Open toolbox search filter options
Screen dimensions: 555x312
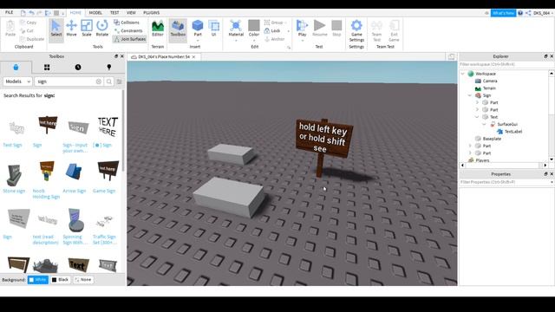pyautogui.click(x=120, y=81)
